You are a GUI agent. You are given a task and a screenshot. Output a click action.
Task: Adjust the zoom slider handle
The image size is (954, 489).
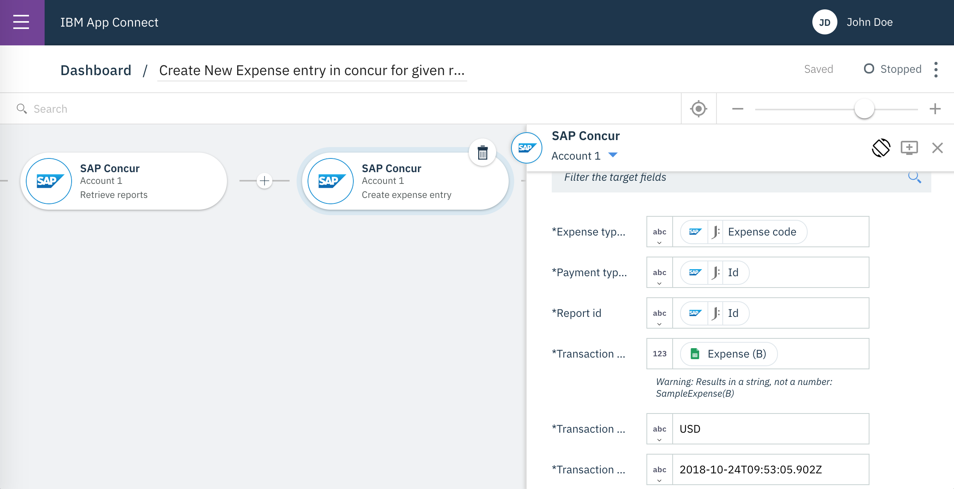click(x=864, y=109)
